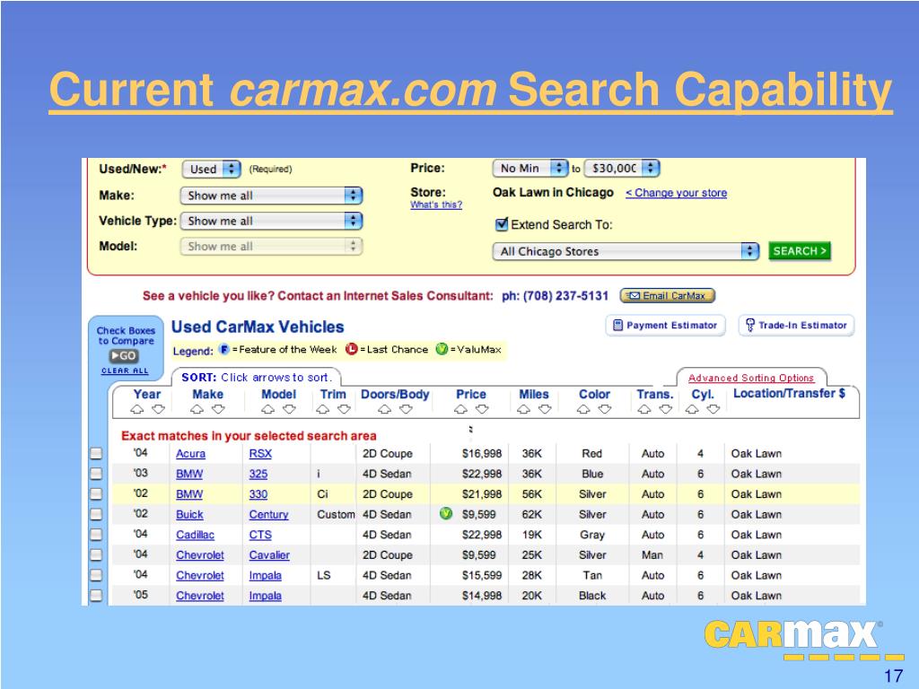Sort Color column descending arrow
Screen dimensions: 919x689
click(x=605, y=409)
